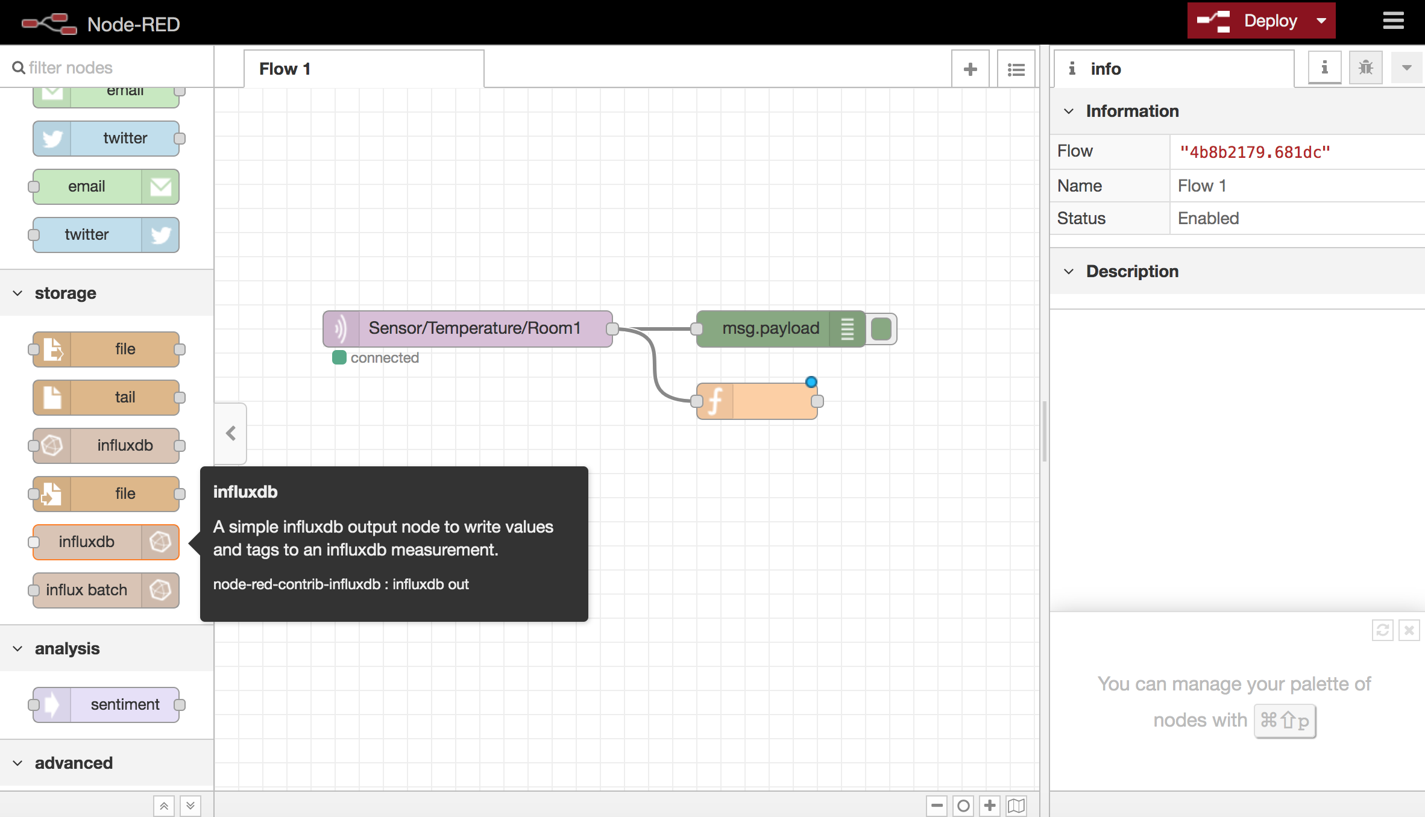This screenshot has width=1425, height=817.
Task: Select the Sensor/Temperature/Room1 MQTT node
Action: click(468, 328)
